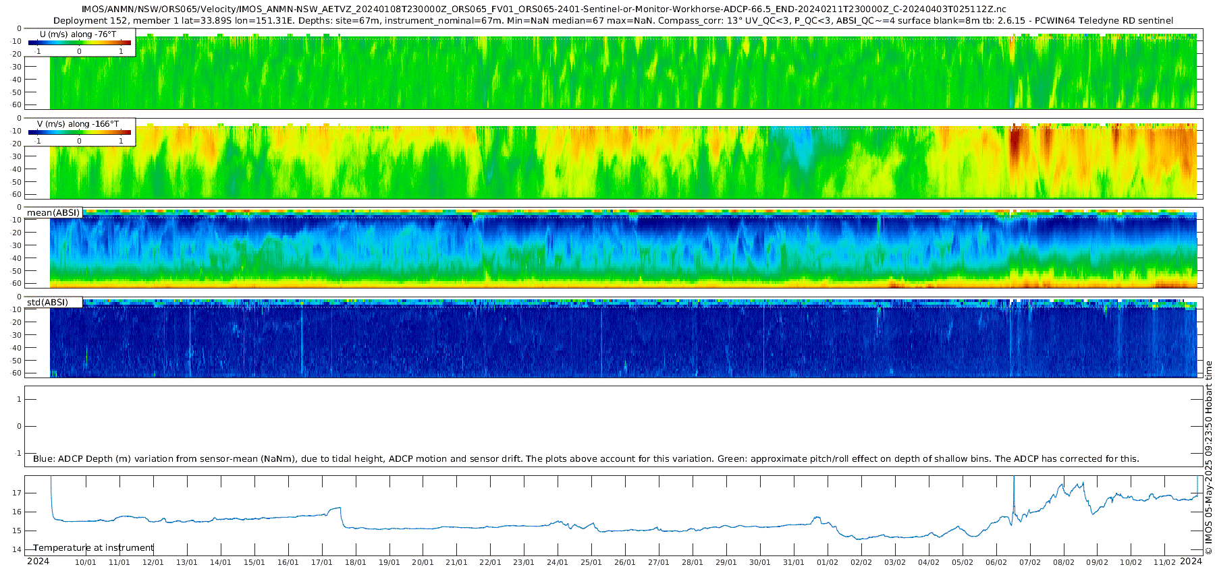
Task: Click the U velocity colorbar legend
Action: point(79,42)
